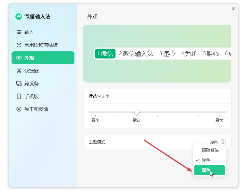Choose the checked 浅色 theme option

pyautogui.click(x=209, y=160)
